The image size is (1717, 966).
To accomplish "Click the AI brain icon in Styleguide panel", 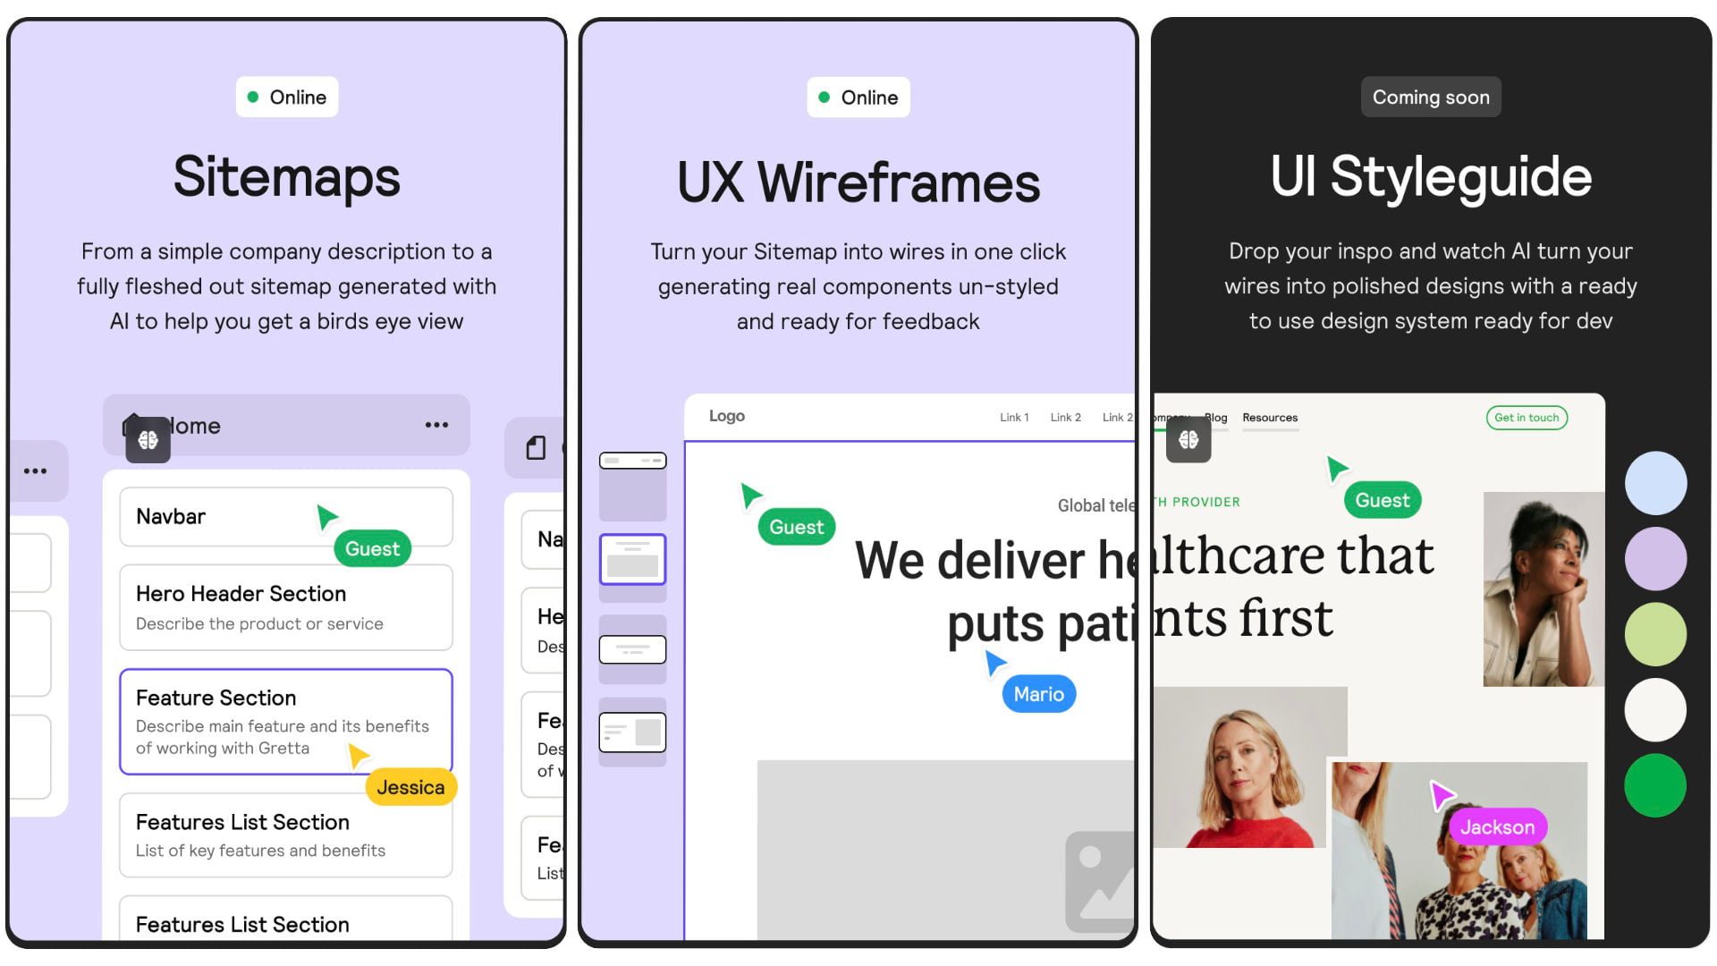I will [x=1188, y=439].
